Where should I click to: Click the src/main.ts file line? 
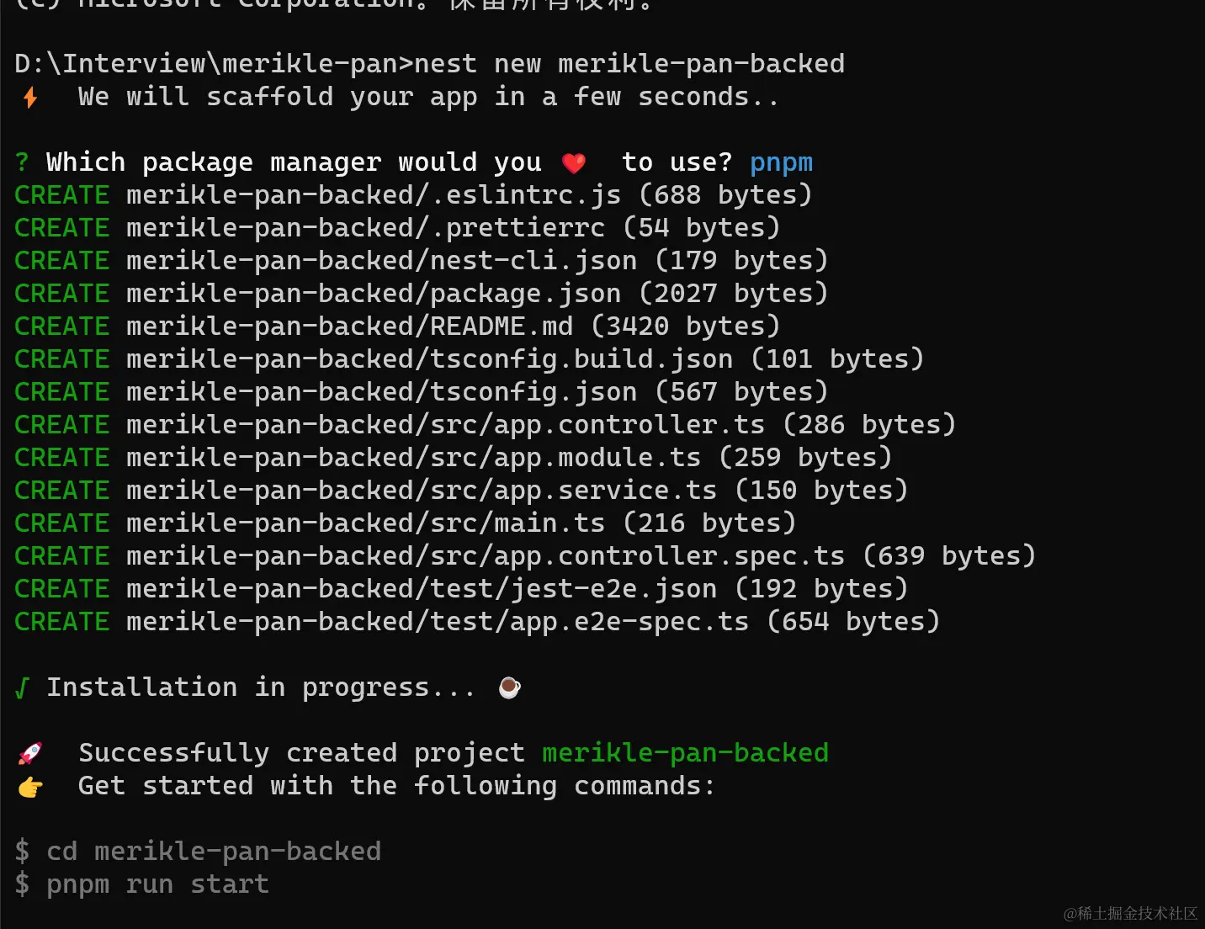(406, 523)
